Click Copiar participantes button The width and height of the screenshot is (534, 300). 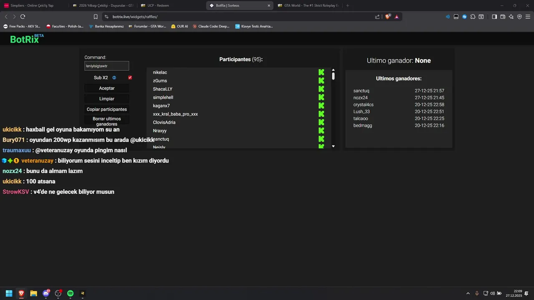point(107,109)
